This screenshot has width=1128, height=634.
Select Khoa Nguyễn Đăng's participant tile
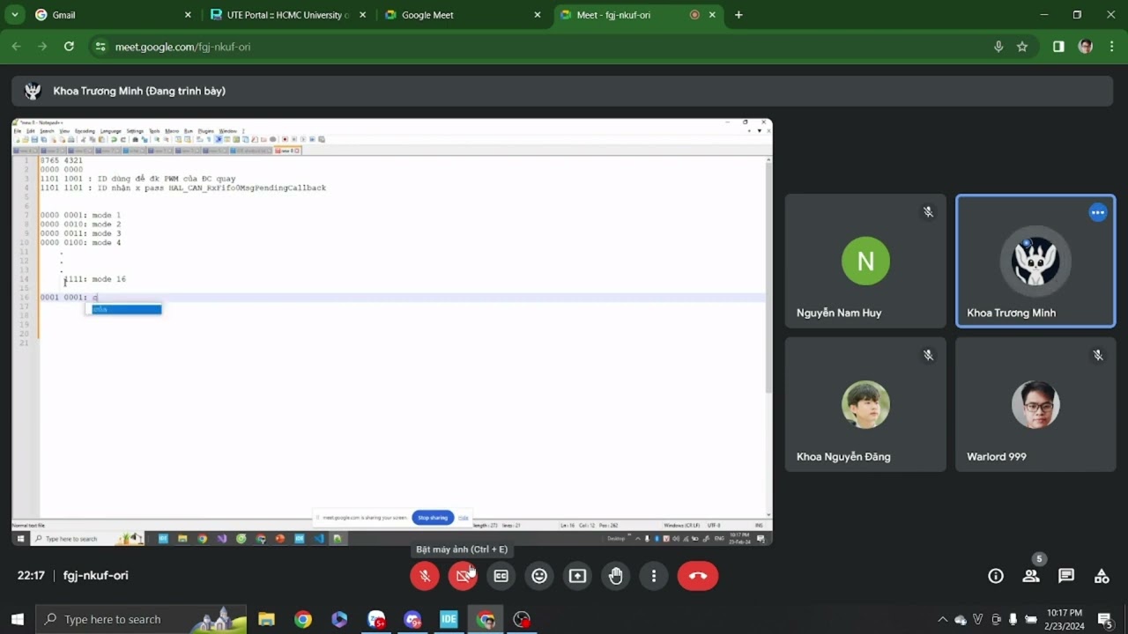click(x=865, y=404)
